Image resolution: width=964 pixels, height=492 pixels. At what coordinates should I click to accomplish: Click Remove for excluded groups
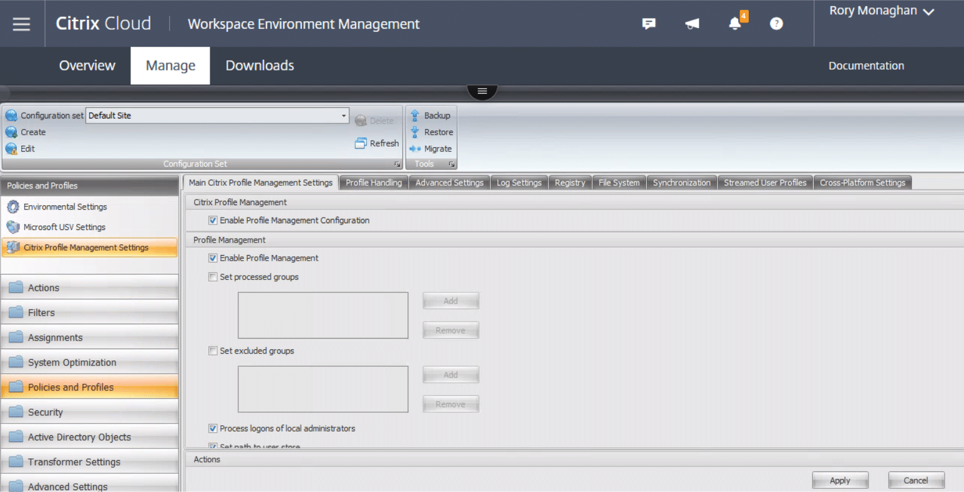(450, 404)
